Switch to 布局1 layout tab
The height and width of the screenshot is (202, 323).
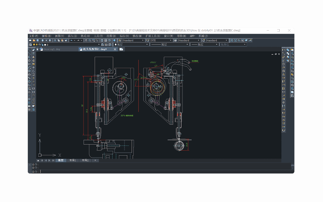pos(73,160)
